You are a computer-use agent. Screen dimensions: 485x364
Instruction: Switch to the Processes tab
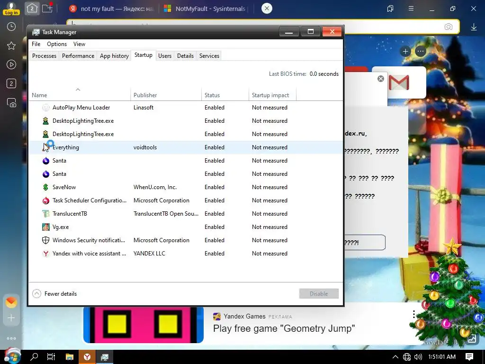point(44,56)
